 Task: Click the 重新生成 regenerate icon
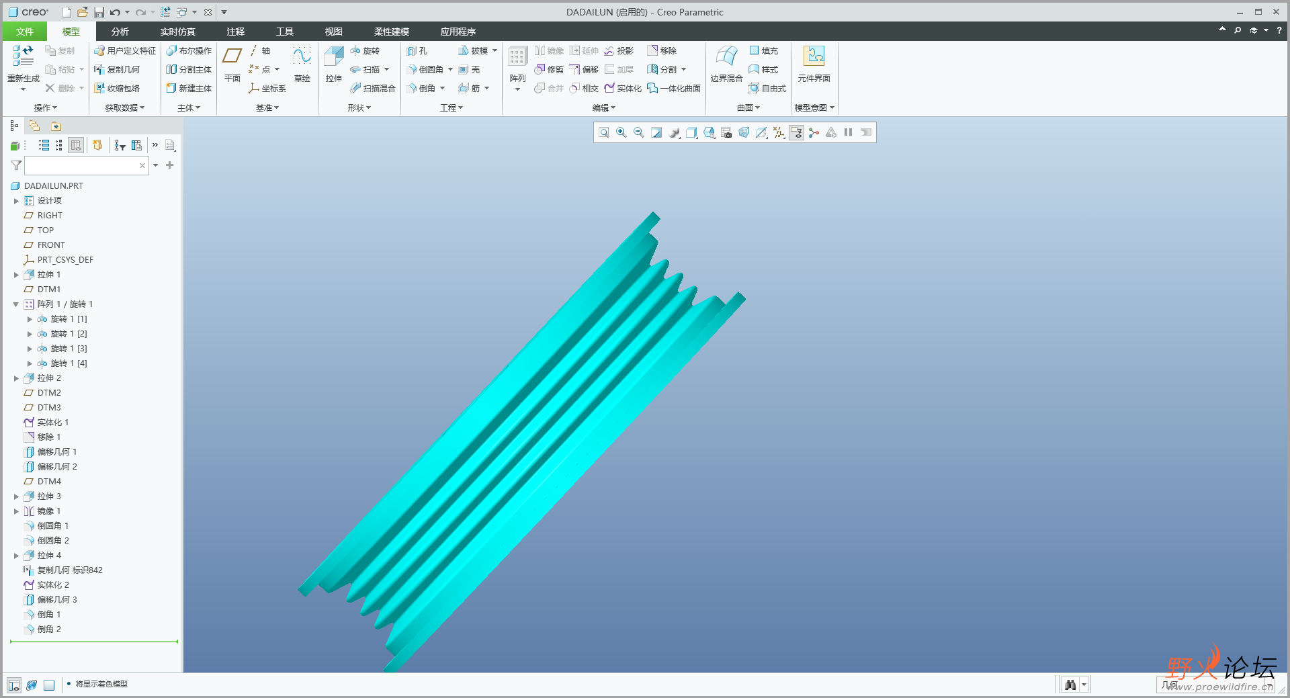pos(24,55)
